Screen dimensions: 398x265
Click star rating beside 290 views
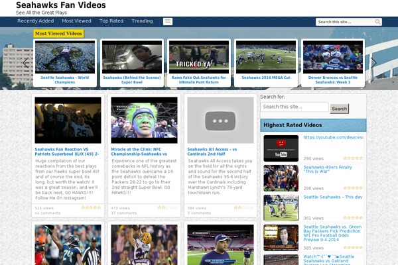[353, 158]
